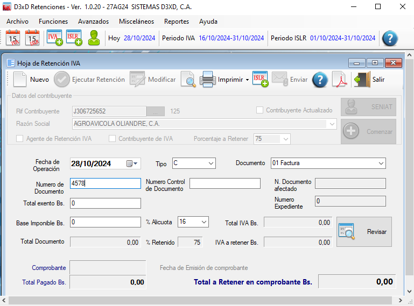Enable the Contribuyente de IVA checkbox
The image size is (414, 306).
(112, 139)
